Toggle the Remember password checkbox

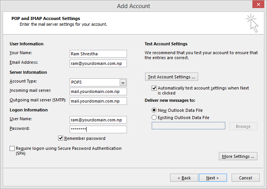(x=60, y=138)
